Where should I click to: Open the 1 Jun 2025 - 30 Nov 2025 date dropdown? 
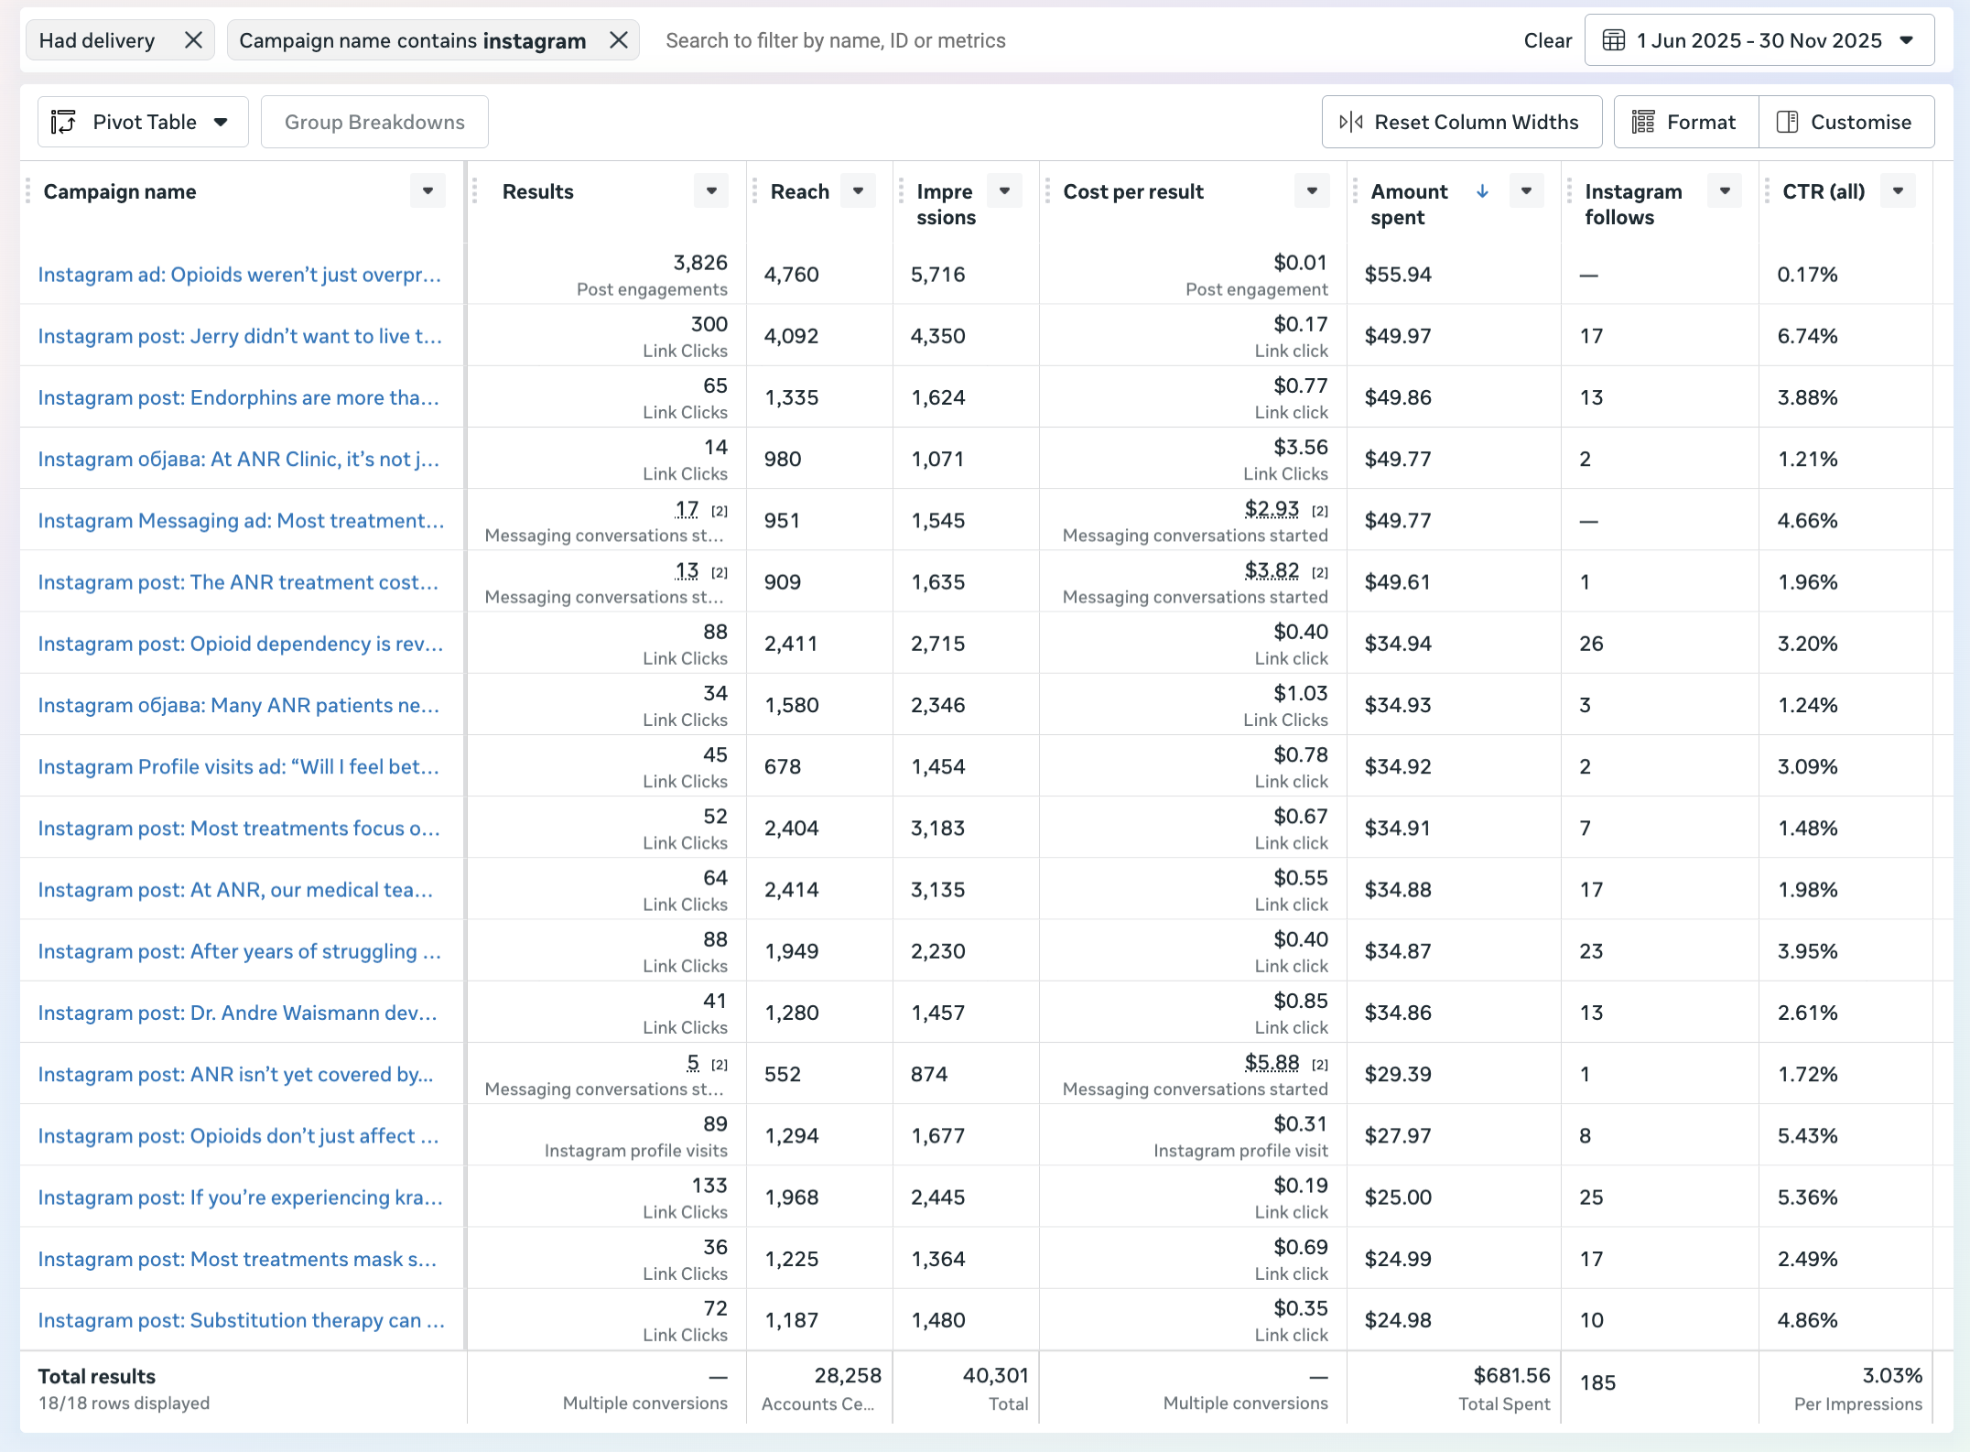click(1907, 40)
